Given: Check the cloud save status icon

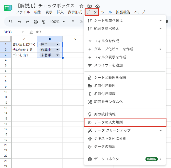Looking at the screenshot, I should coord(97,6).
